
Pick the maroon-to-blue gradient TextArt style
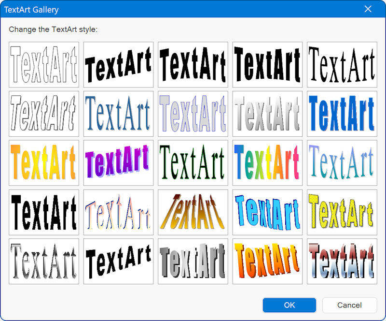click(342, 261)
